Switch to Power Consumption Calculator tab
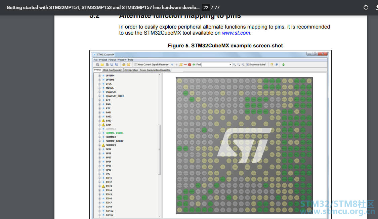 pyautogui.click(x=155, y=70)
